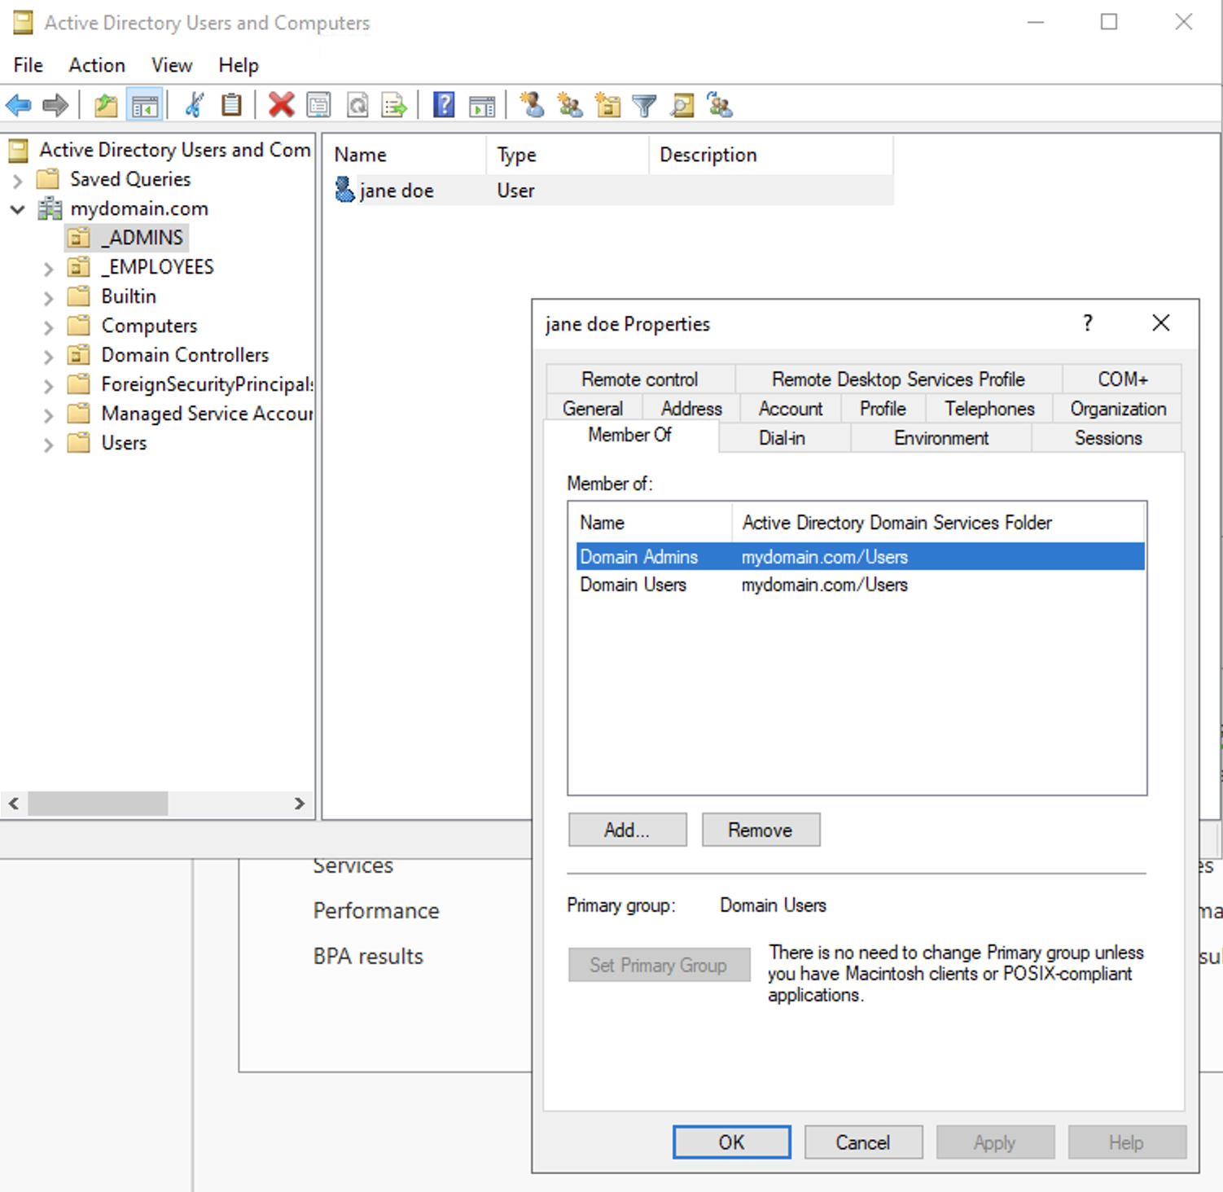Sort by the Name column header in list
Viewport: 1223px width, 1192px height.
tap(406, 155)
